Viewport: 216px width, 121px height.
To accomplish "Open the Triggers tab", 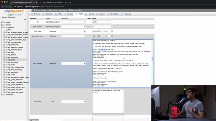I will coord(126,14).
